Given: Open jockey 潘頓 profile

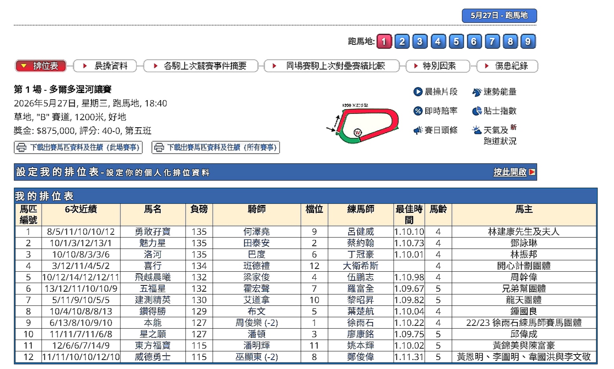Looking at the screenshot, I should [x=256, y=334].
